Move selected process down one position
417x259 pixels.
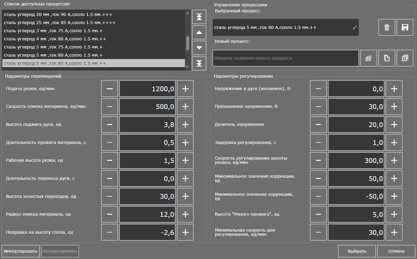tap(199, 48)
